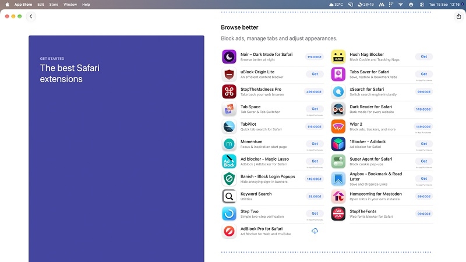466x262 pixels.
Task: Open Banish - Block Login Popups icon
Action: click(x=229, y=179)
